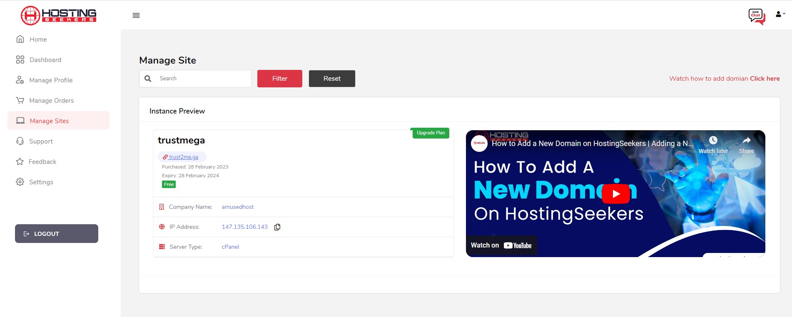This screenshot has height=317, width=792.
Task: Click the Manage Orders cart icon
Action: click(x=20, y=100)
